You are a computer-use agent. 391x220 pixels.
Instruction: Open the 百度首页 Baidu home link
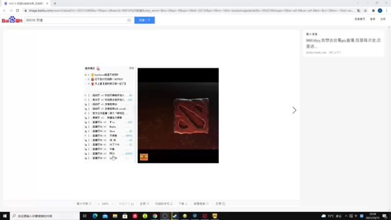(x=360, y=19)
